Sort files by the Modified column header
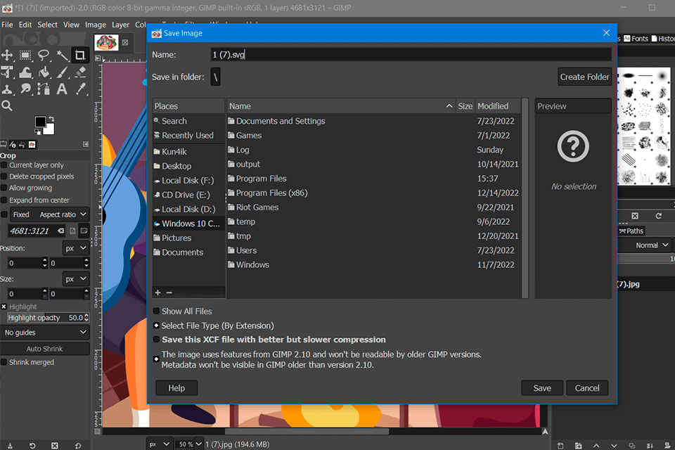This screenshot has width=675, height=450. tap(498, 106)
